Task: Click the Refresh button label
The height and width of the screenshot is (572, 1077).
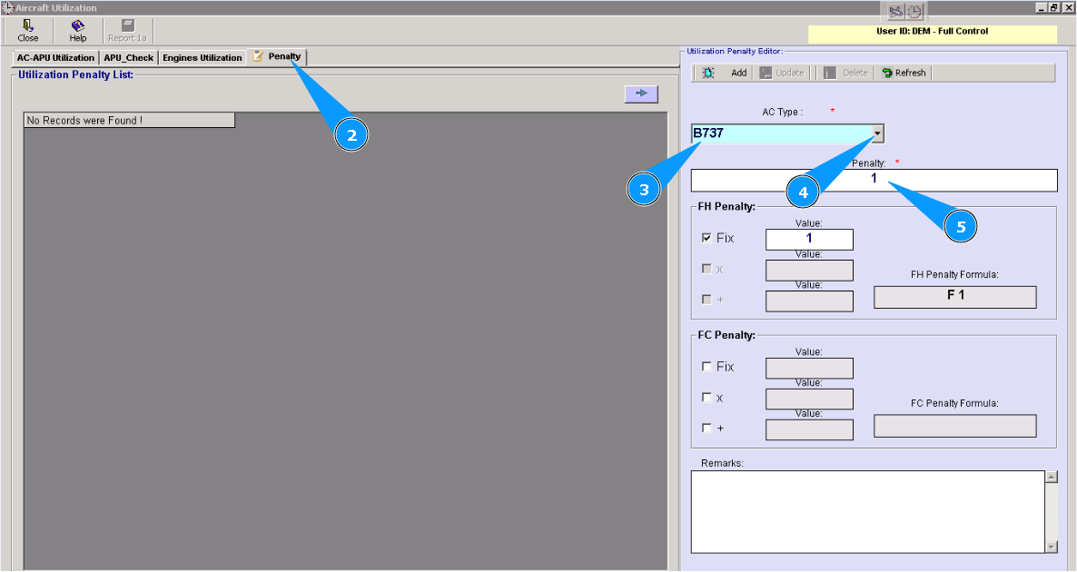Action: pyautogui.click(x=910, y=73)
